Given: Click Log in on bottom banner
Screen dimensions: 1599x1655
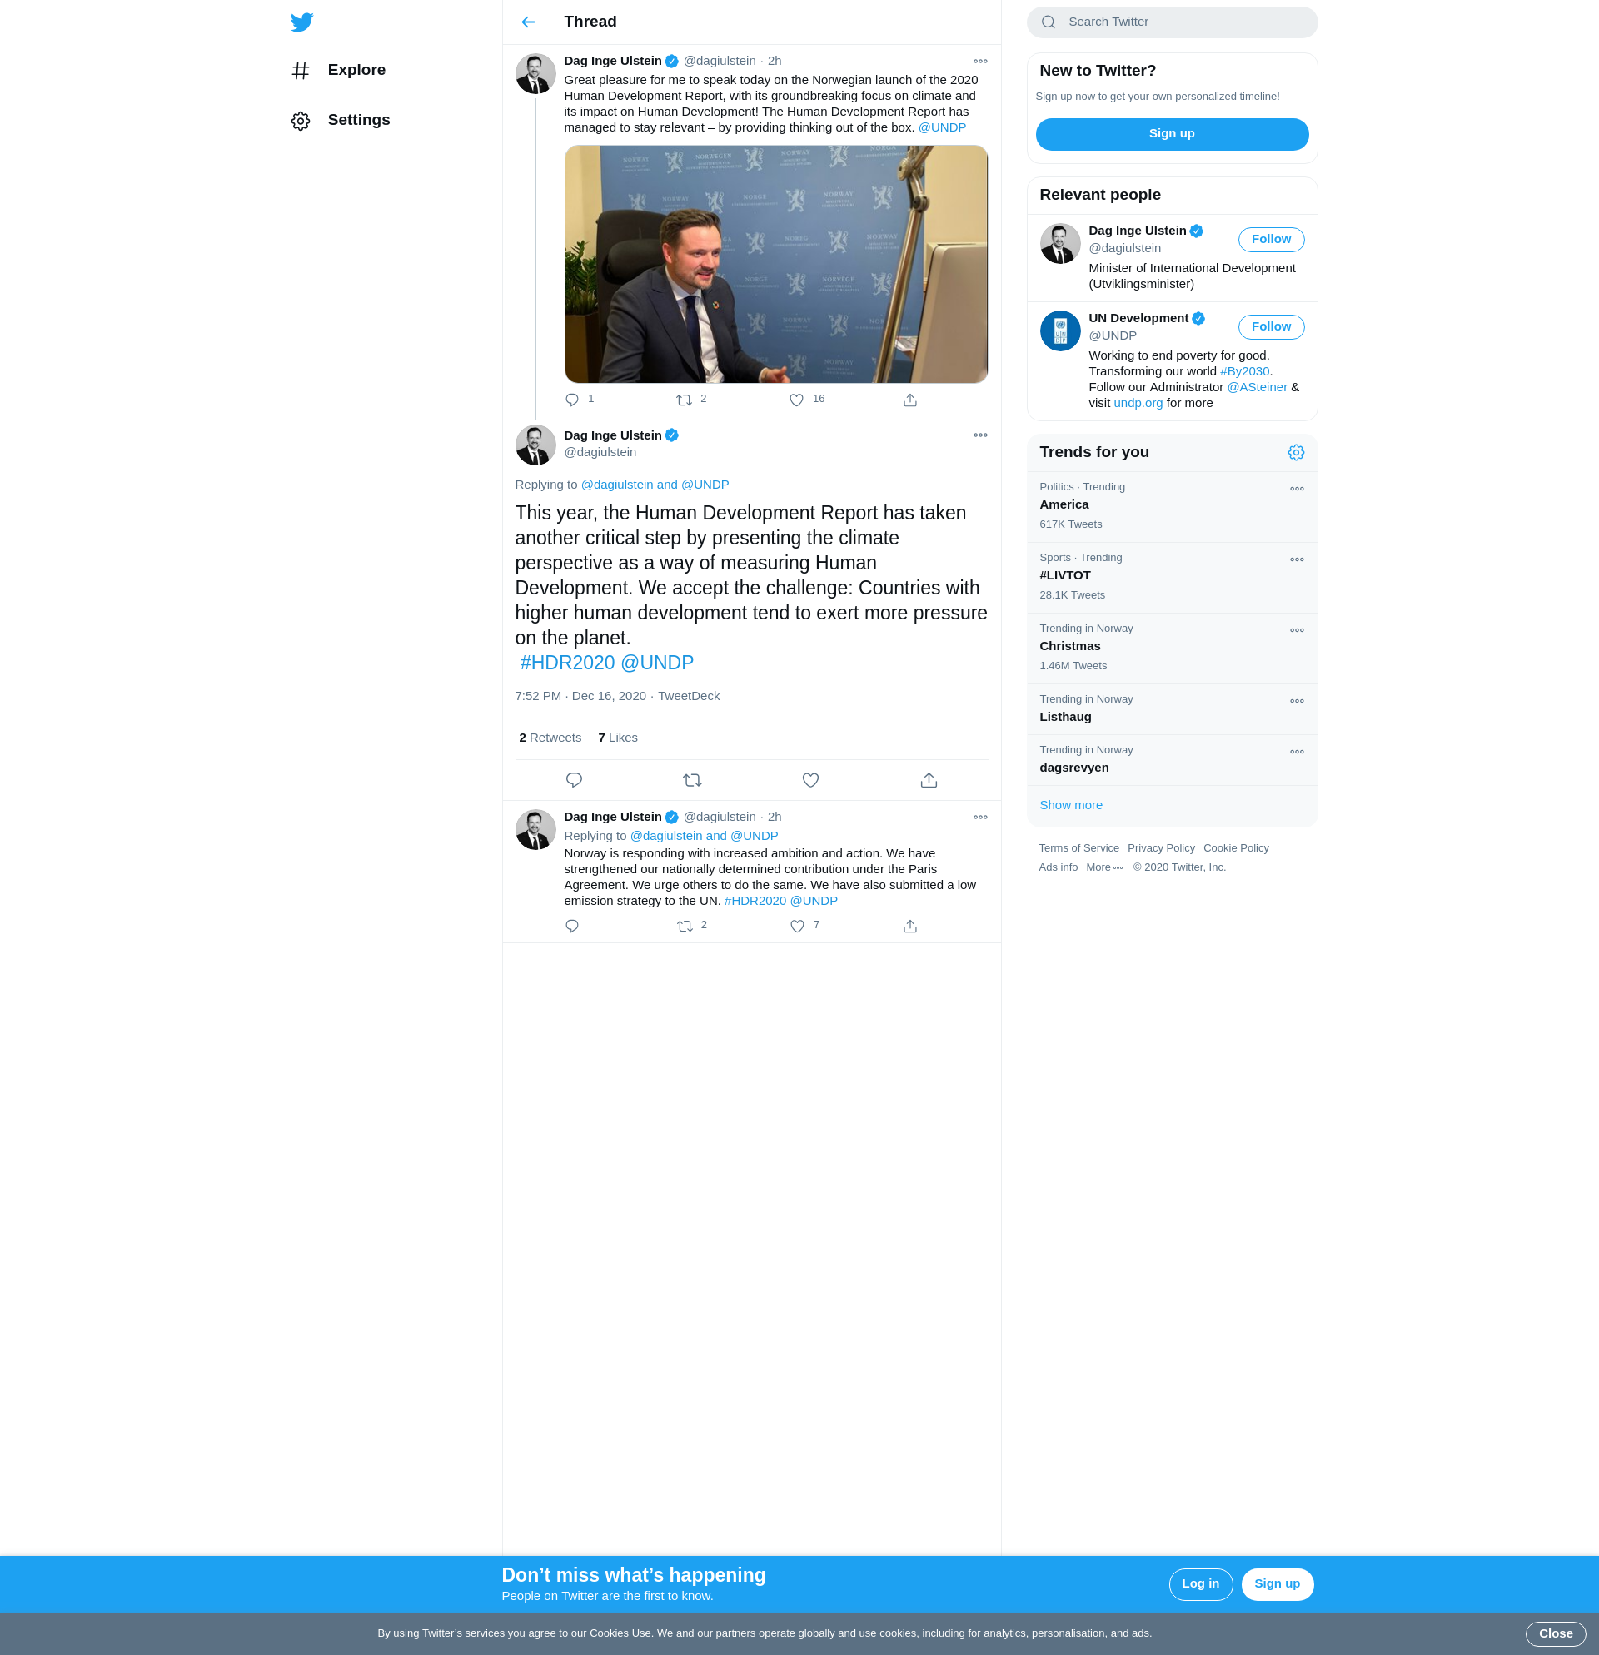Looking at the screenshot, I should click(1200, 1584).
